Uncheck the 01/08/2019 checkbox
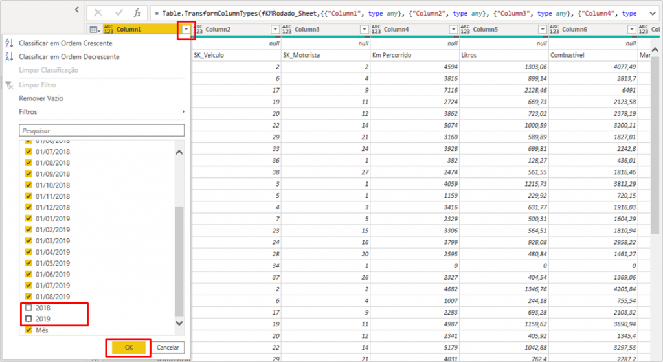Screen dimensions: 663x362 pos(28,296)
